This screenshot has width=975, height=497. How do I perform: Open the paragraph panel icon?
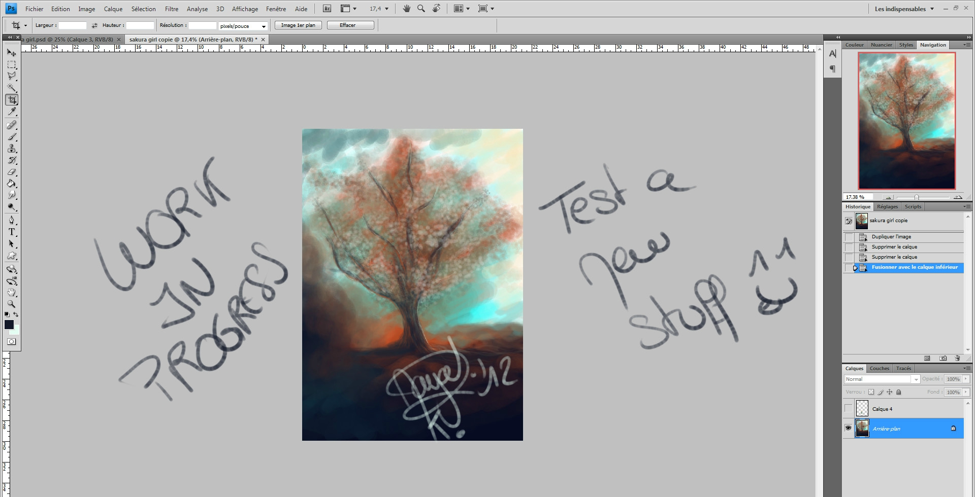click(832, 69)
